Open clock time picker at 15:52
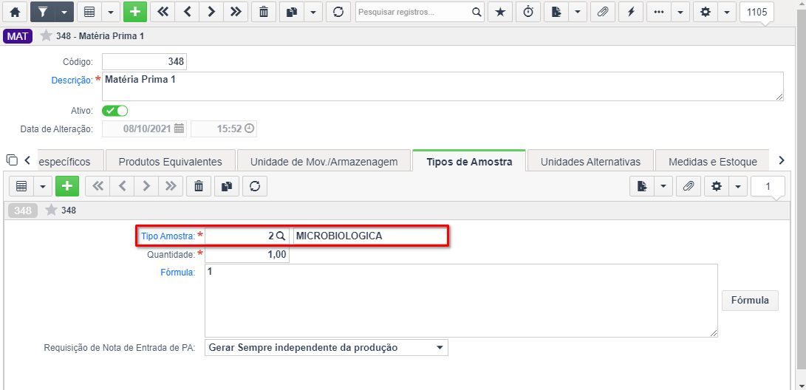 249,129
